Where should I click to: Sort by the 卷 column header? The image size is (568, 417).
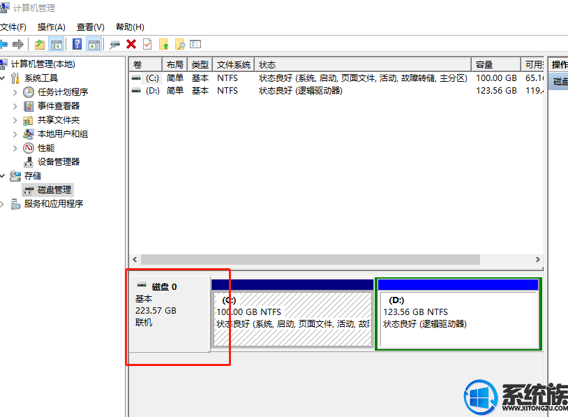[145, 65]
